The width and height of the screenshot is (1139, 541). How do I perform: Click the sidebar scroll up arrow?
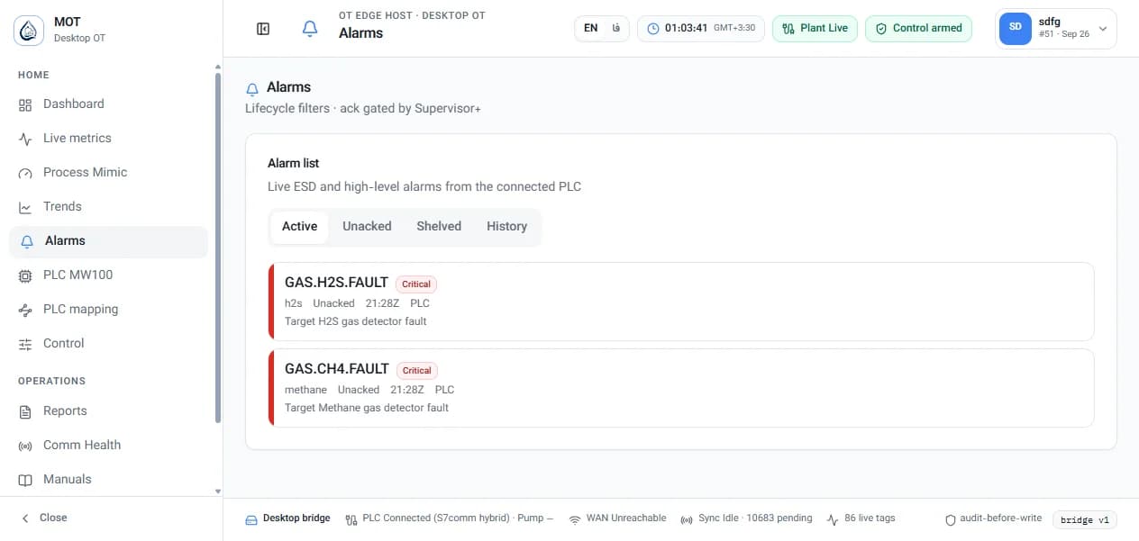[x=217, y=68]
